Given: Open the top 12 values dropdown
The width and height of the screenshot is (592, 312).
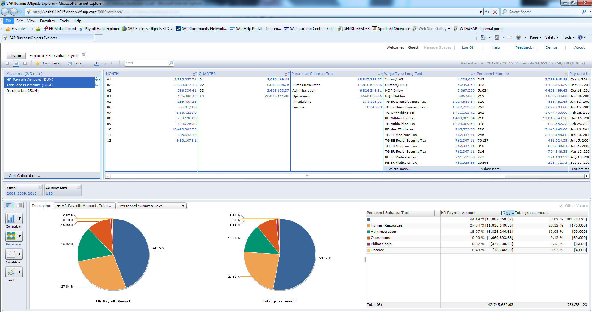Looking at the screenshot, I should point(510,213).
